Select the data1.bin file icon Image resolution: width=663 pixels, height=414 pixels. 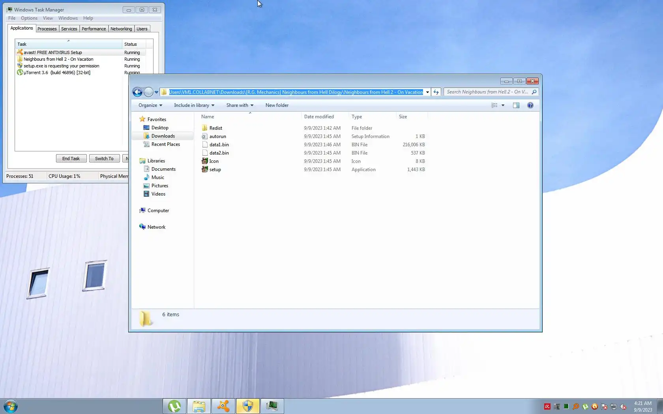[x=204, y=145]
